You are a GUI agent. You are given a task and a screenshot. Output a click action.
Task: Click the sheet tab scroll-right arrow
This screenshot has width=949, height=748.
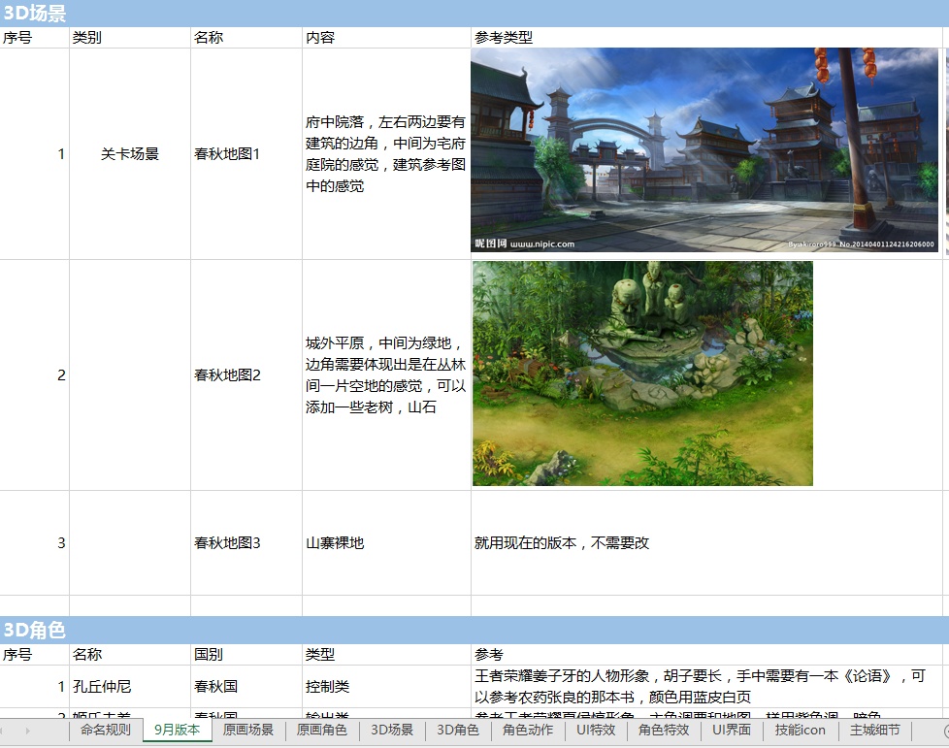click(x=28, y=731)
